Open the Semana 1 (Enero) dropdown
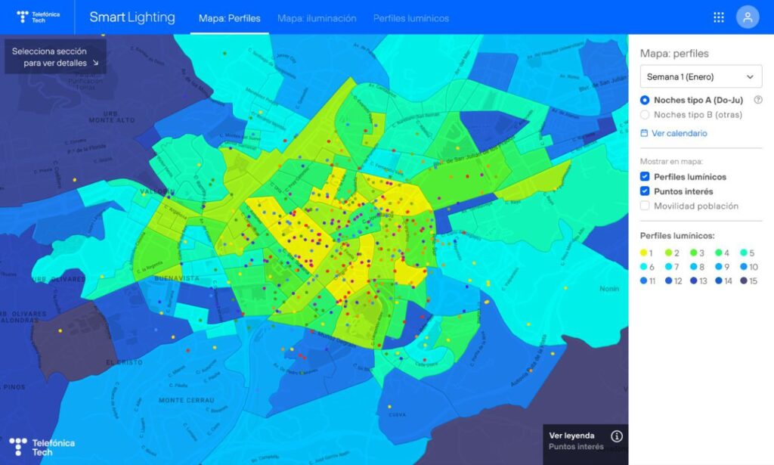This screenshot has width=774, height=465. [701, 76]
